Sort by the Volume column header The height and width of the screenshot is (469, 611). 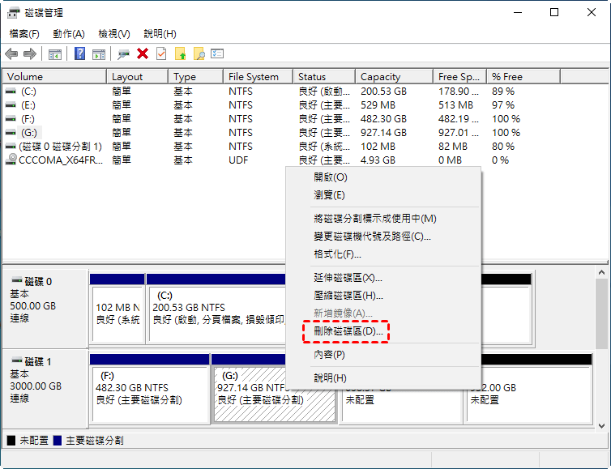point(54,77)
